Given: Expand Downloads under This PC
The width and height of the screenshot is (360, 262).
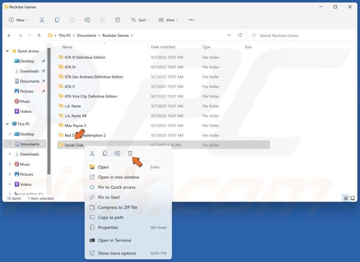Looking at the screenshot, I should click(10, 154).
